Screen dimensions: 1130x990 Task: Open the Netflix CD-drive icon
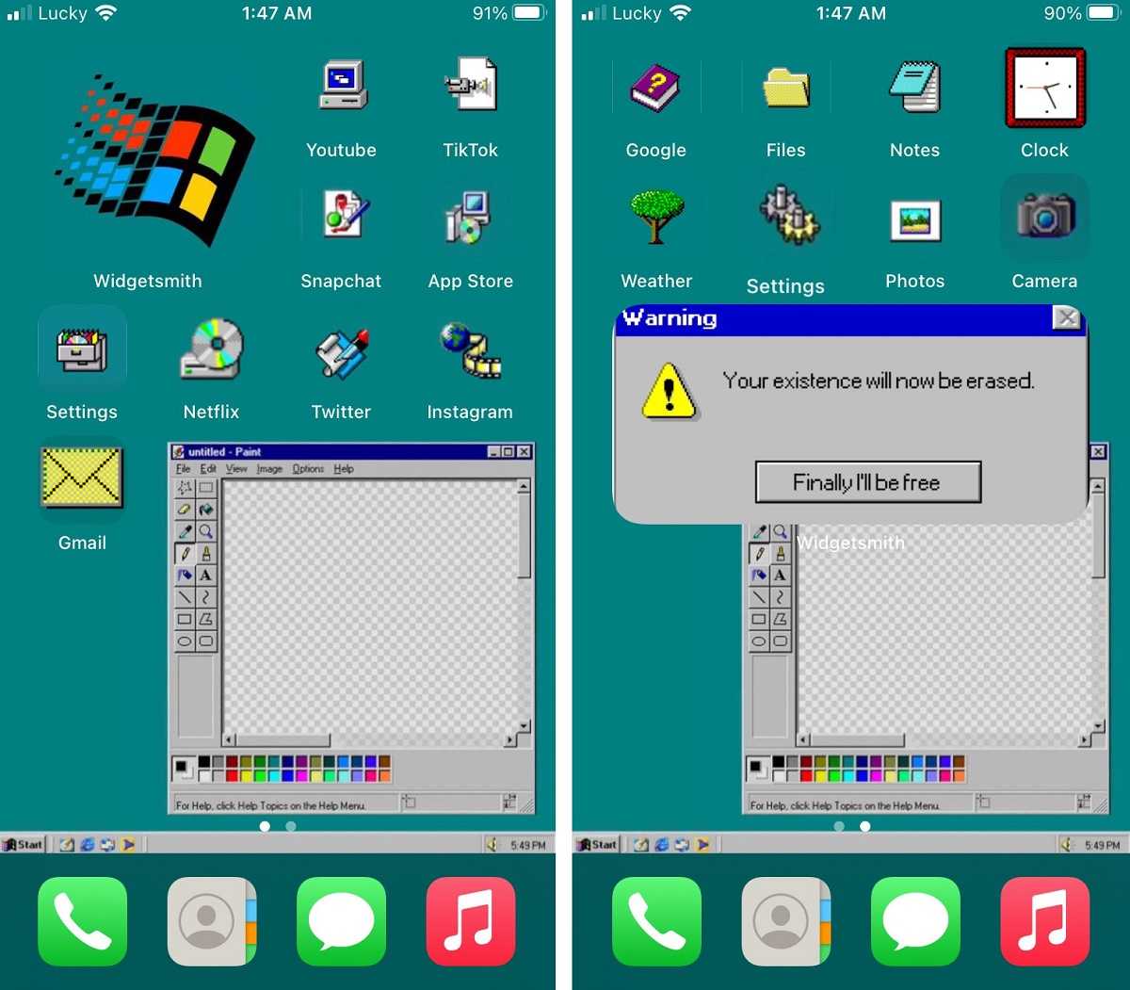click(212, 349)
